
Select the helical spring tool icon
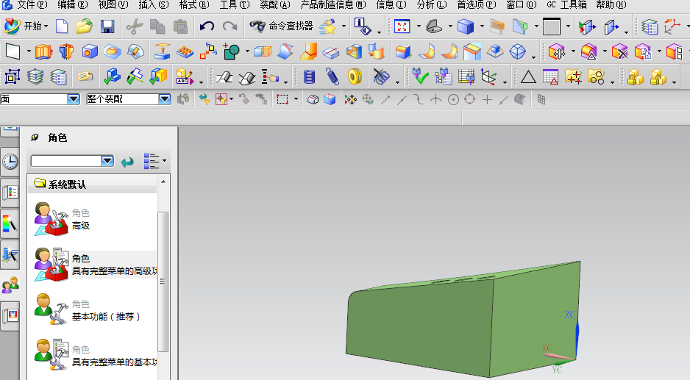[x=332, y=76]
